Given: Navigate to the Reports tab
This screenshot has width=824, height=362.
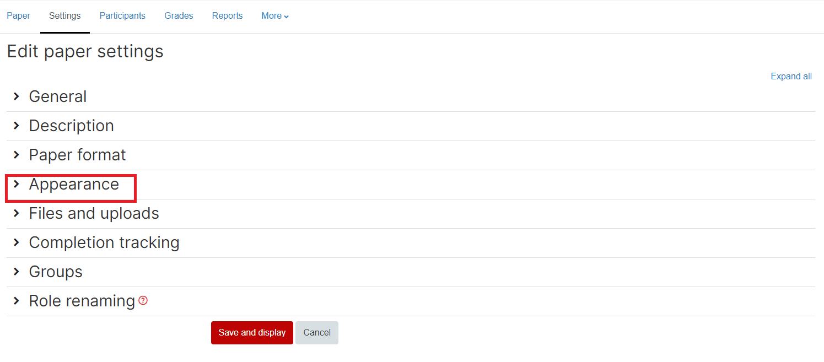Looking at the screenshot, I should click(x=227, y=16).
